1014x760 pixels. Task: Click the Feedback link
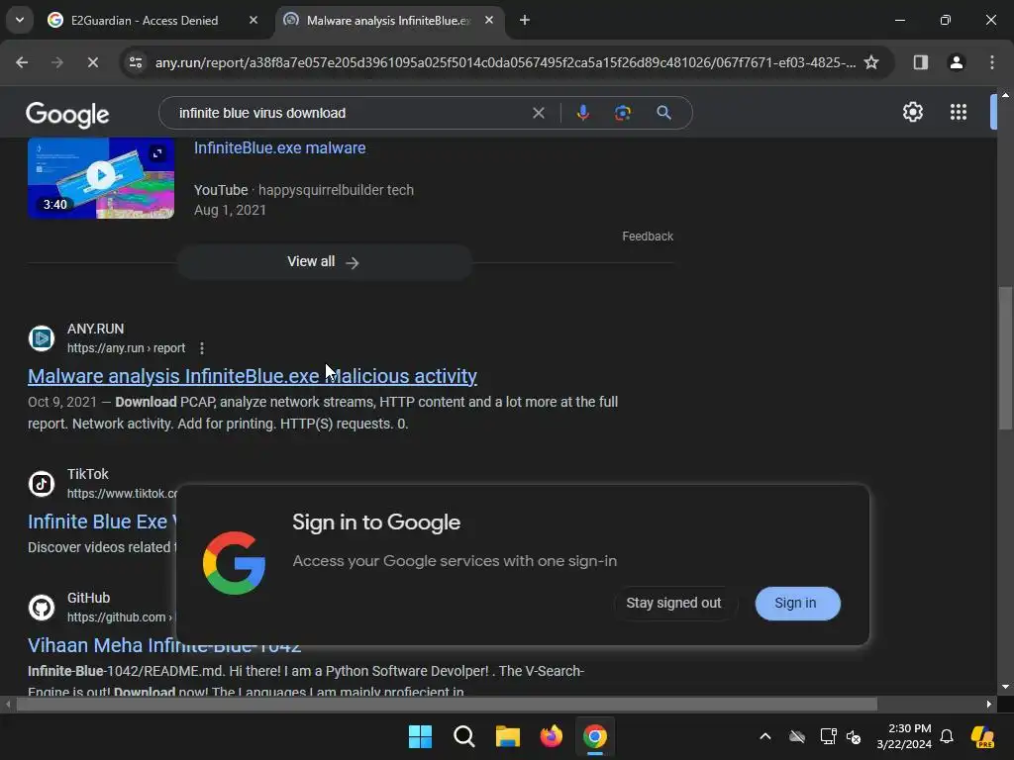tap(648, 237)
